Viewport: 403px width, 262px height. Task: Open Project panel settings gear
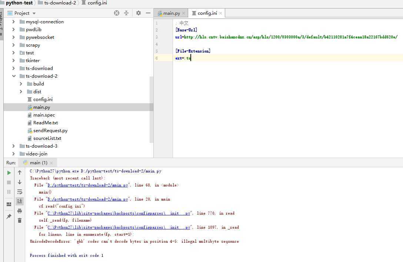139,13
